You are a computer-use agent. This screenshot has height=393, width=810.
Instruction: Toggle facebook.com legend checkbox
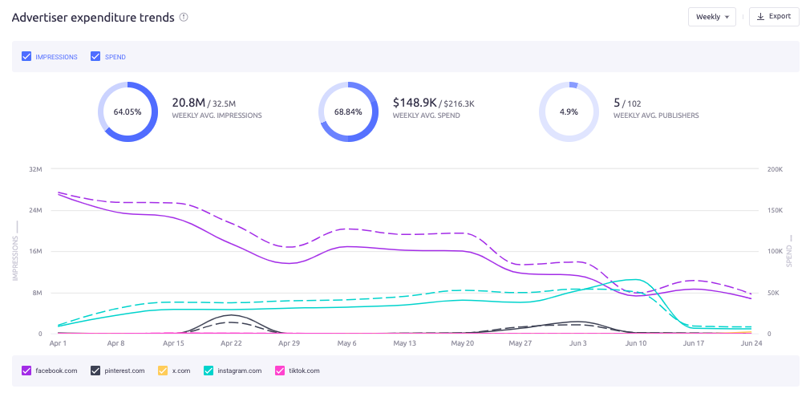pyautogui.click(x=26, y=371)
